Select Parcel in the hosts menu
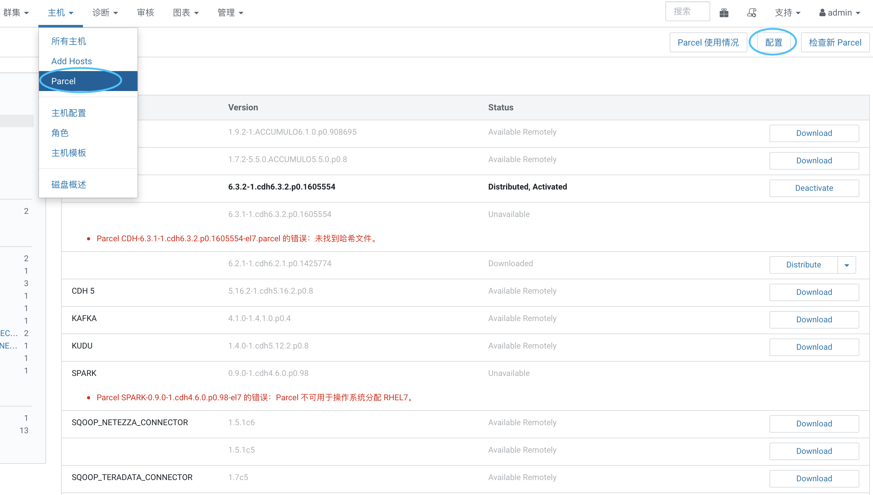Screen dimensions: 873x495 [x=88, y=81]
